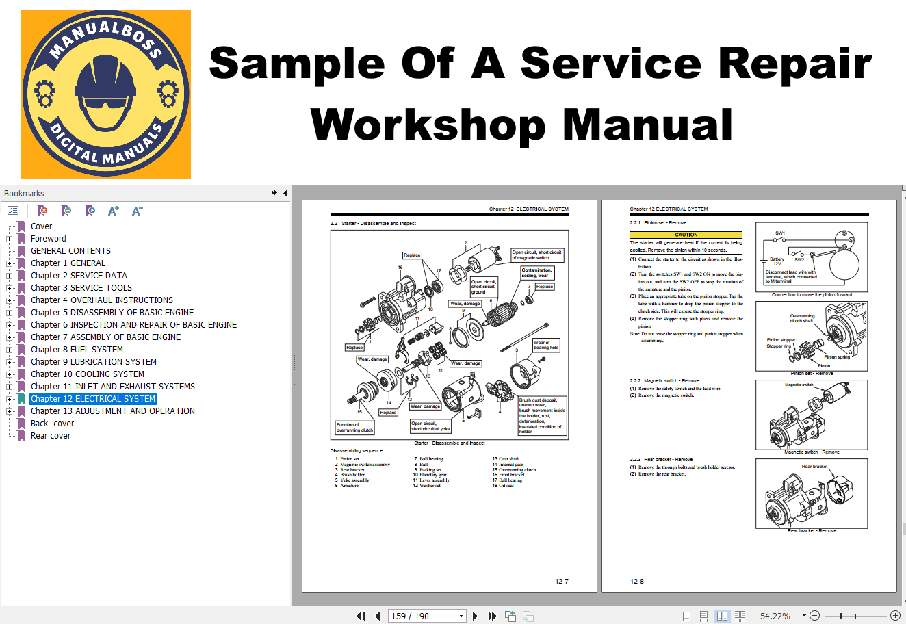Click the add new bookmark icon

point(66,211)
